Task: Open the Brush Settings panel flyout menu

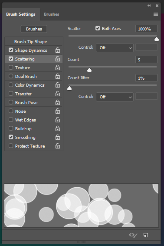Action: 156,14
